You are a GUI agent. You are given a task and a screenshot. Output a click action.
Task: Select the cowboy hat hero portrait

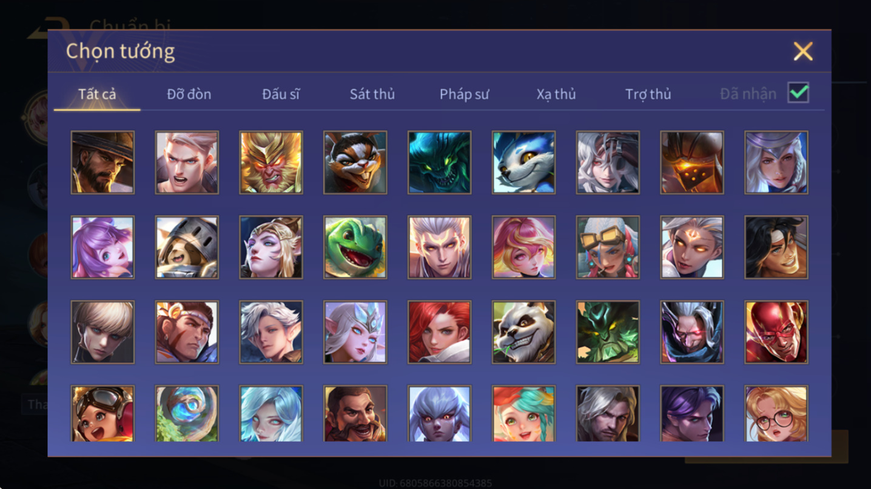point(103,162)
